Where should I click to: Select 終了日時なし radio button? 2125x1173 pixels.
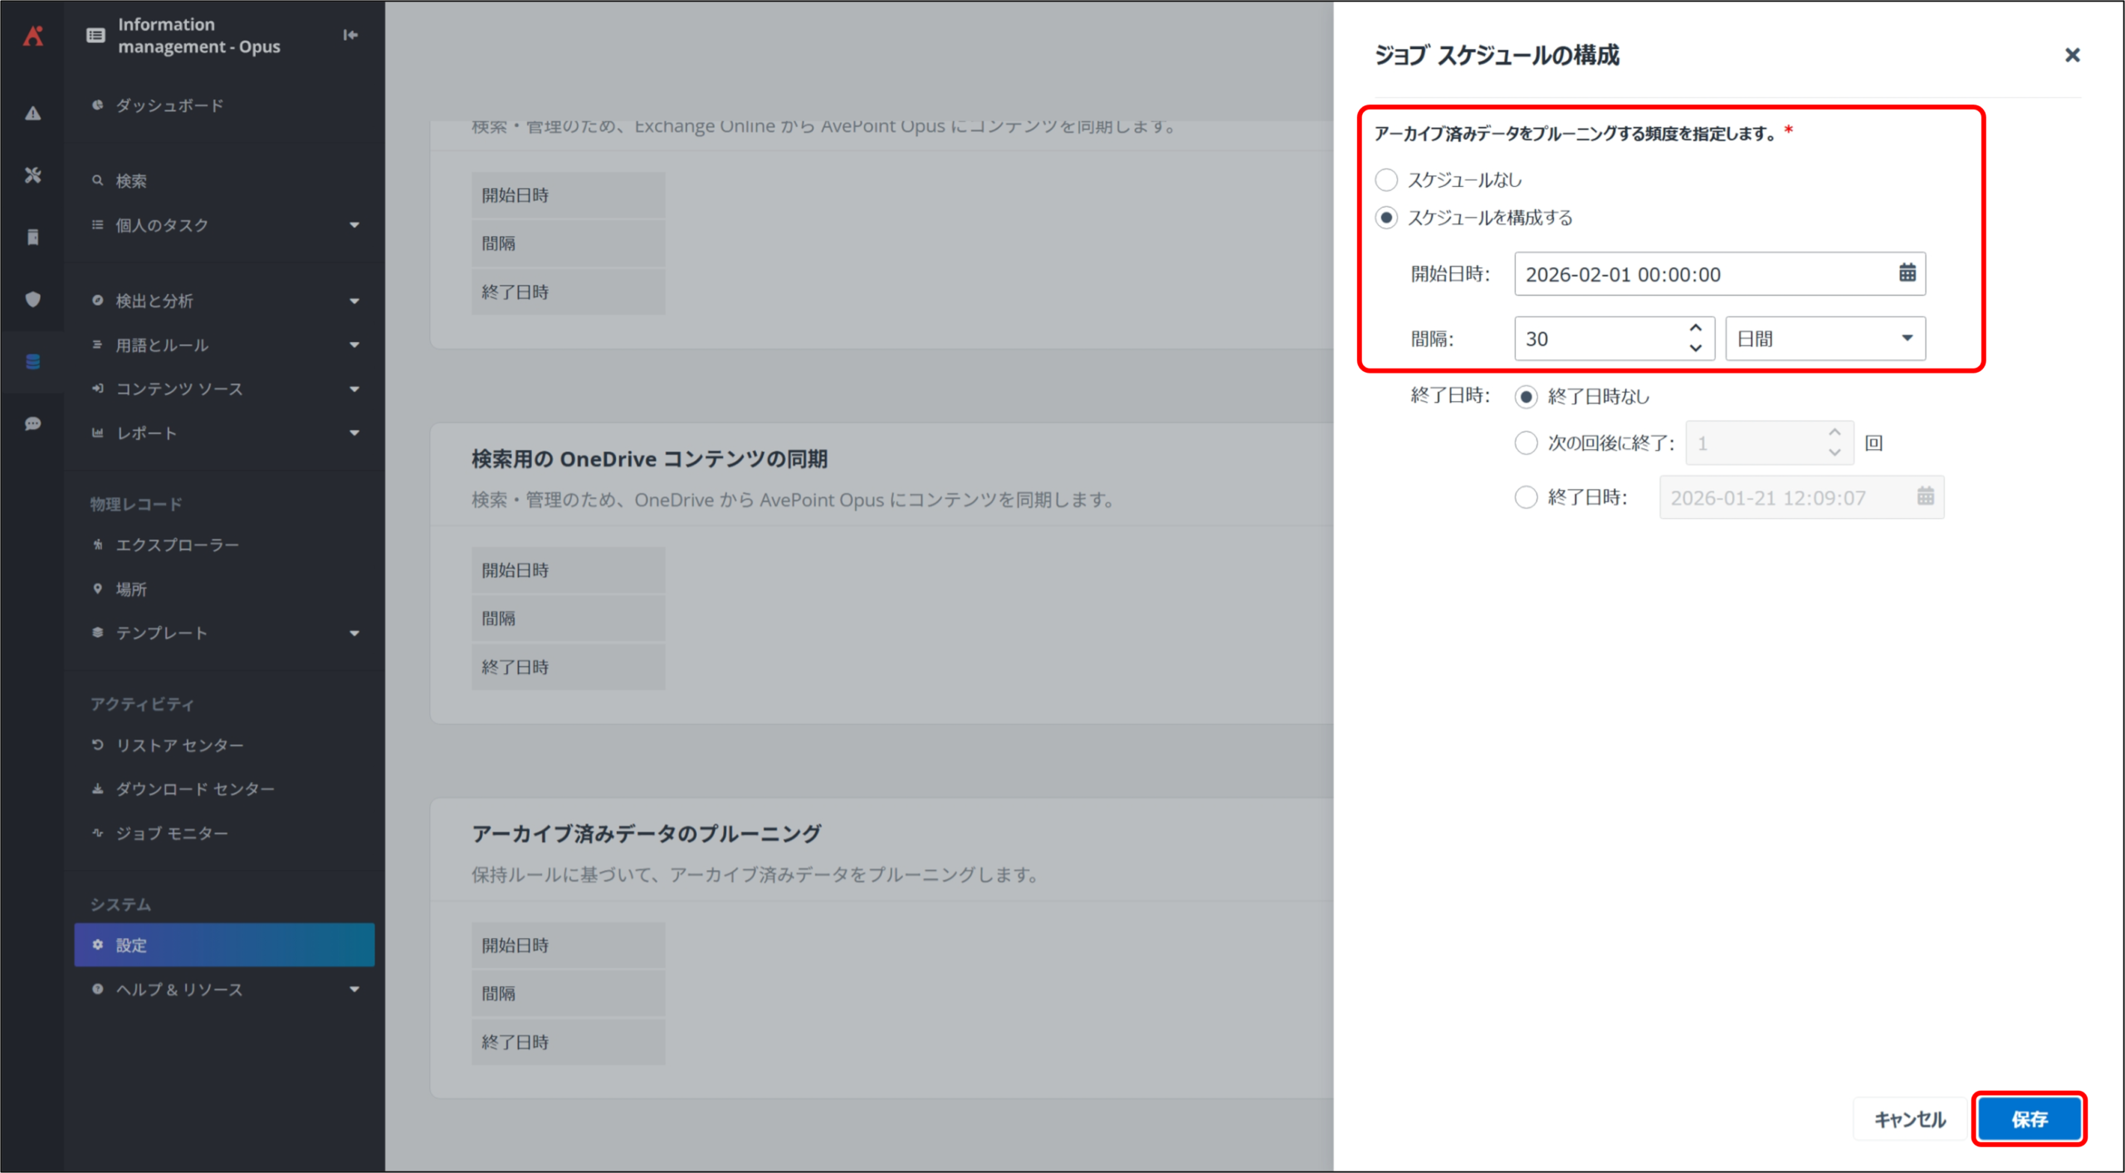click(x=1526, y=397)
